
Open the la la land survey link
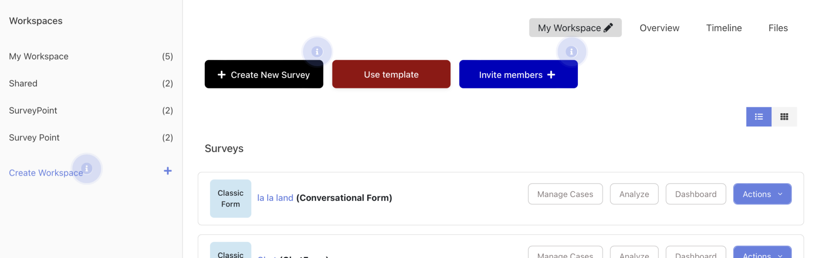coord(275,197)
